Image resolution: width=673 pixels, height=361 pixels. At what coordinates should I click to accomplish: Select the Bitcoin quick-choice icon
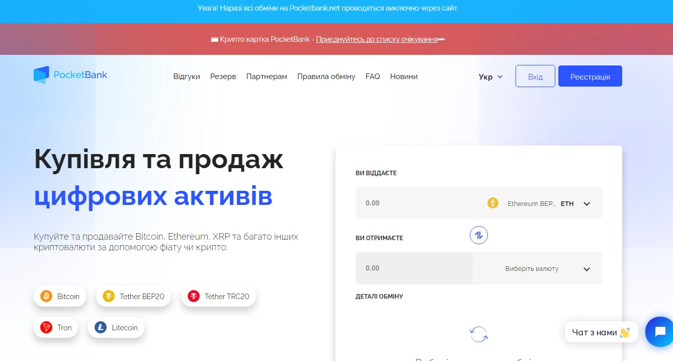pos(46,296)
